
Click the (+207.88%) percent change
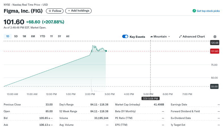(x=53, y=22)
